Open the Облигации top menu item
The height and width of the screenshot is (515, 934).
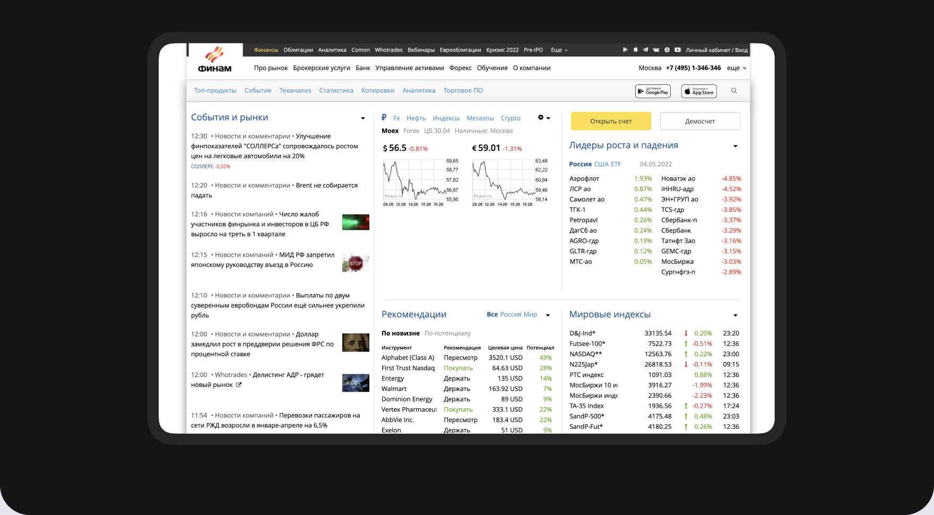point(298,50)
